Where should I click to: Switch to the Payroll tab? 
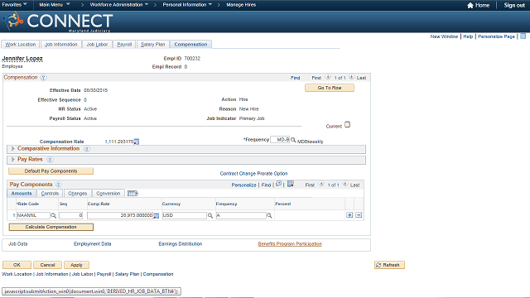(x=124, y=44)
